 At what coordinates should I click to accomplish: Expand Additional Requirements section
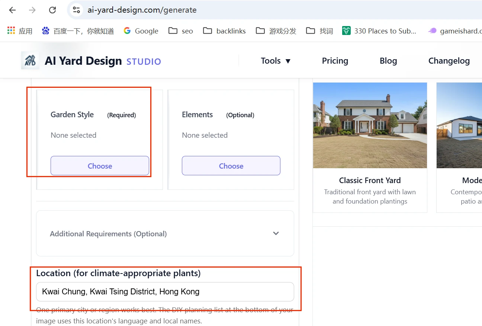pos(165,233)
